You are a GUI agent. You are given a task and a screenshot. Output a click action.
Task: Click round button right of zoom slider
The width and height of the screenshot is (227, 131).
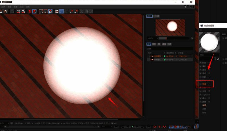click(192, 38)
